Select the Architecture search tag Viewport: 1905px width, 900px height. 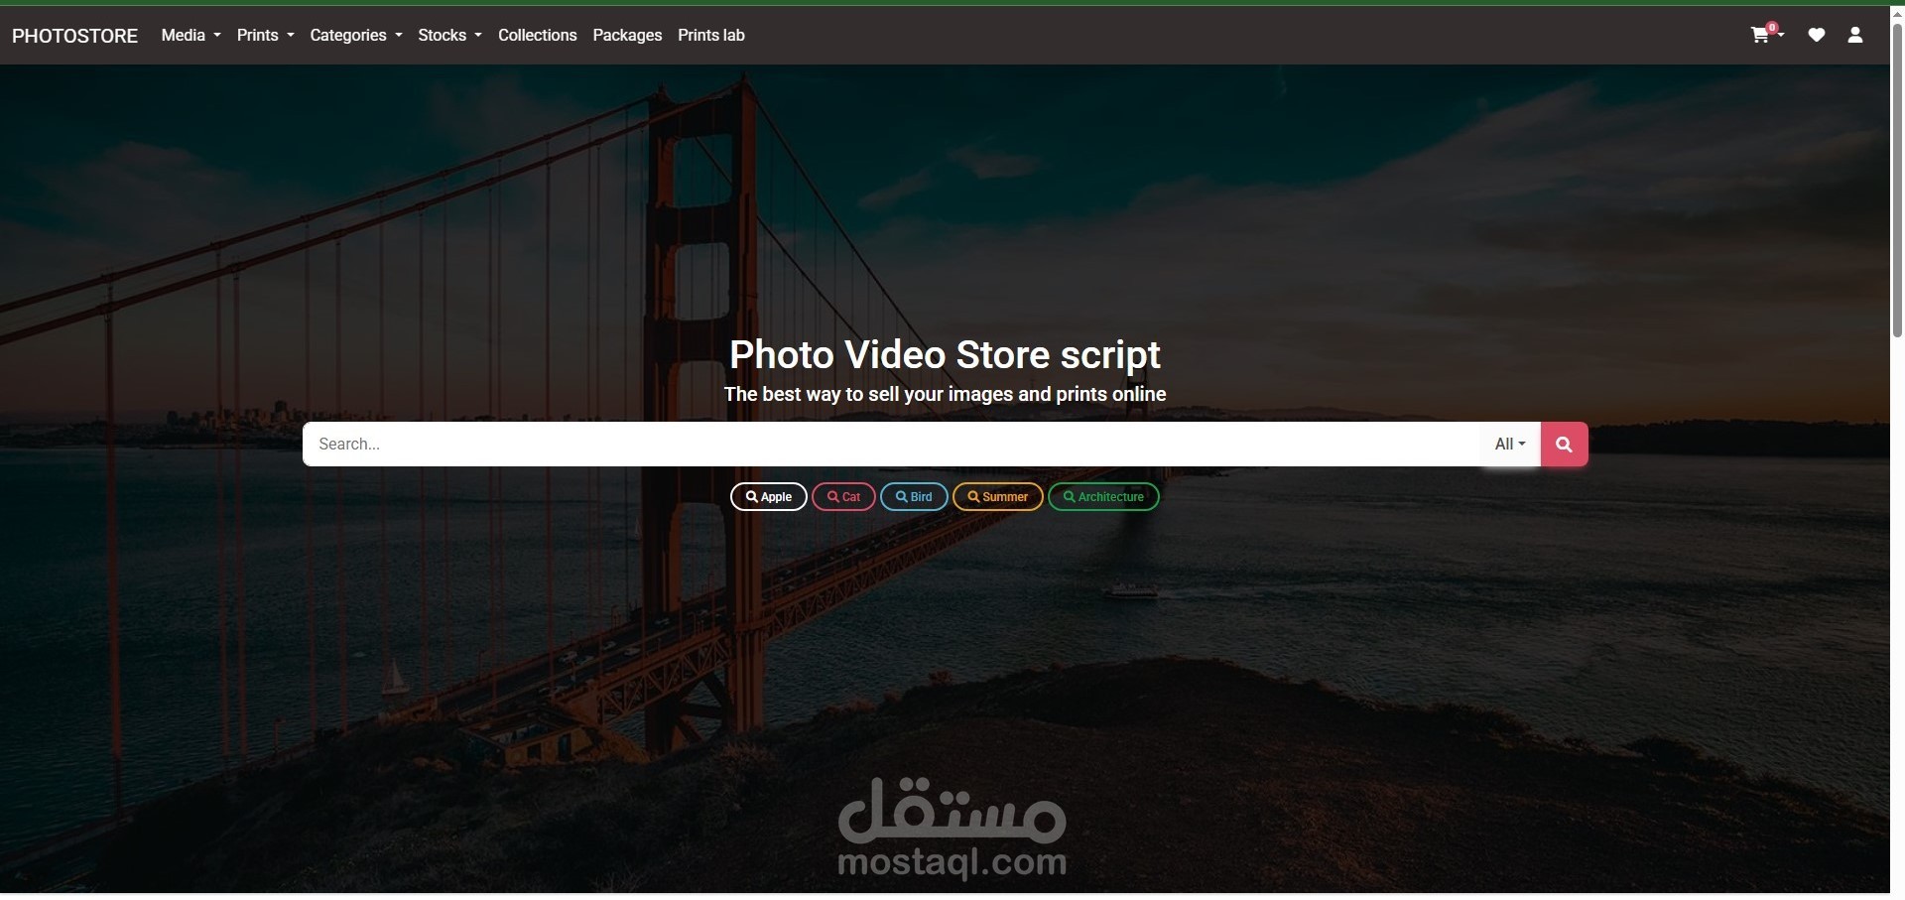point(1104,497)
